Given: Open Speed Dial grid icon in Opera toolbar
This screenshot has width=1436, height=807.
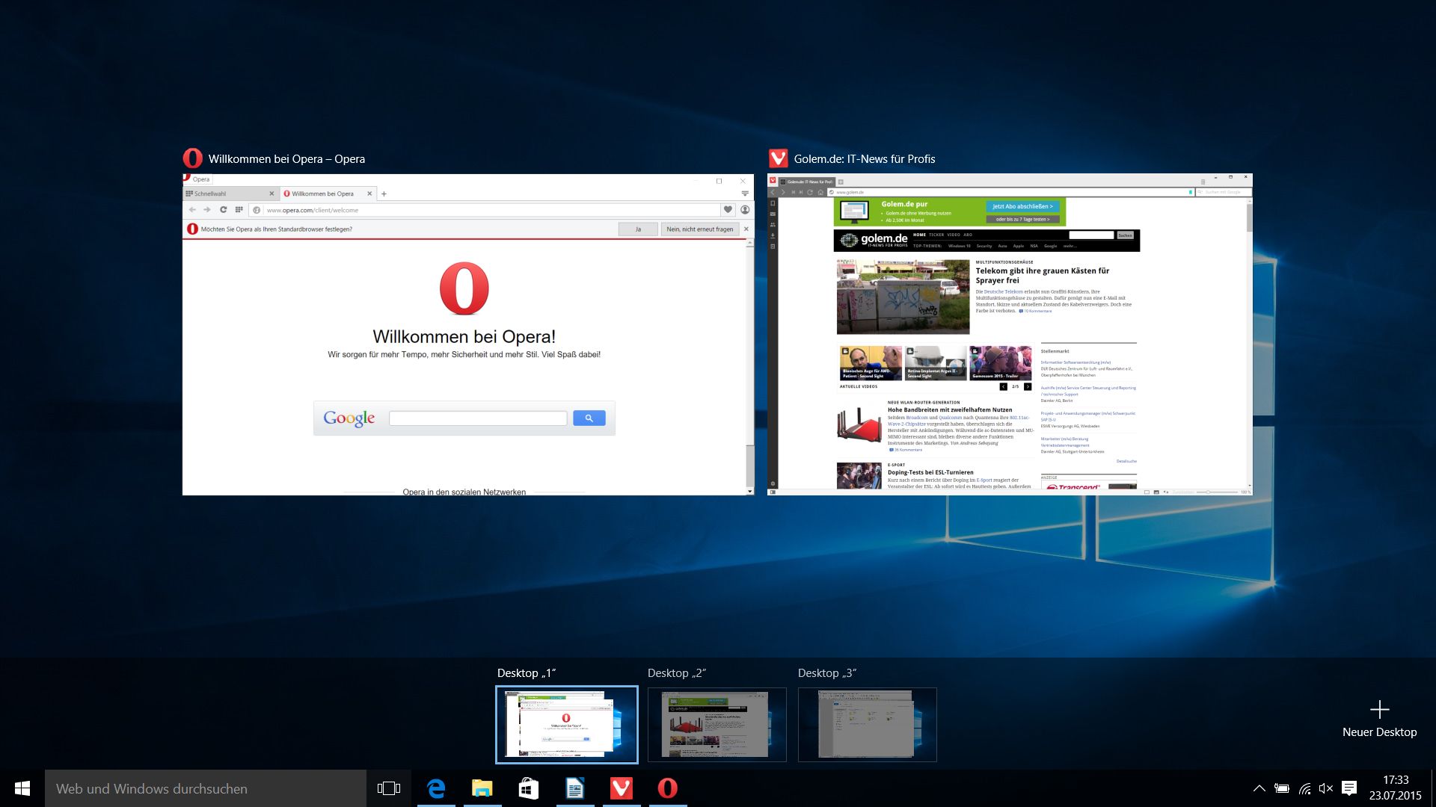Looking at the screenshot, I should click(x=239, y=210).
